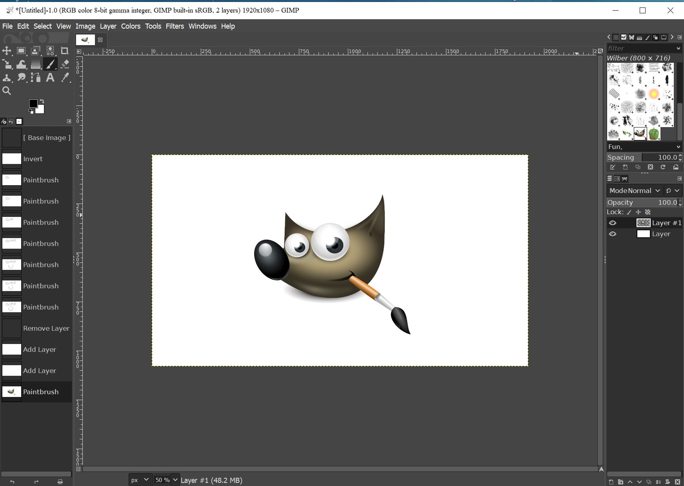
Task: Duplicate the selected brush
Action: 638,167
